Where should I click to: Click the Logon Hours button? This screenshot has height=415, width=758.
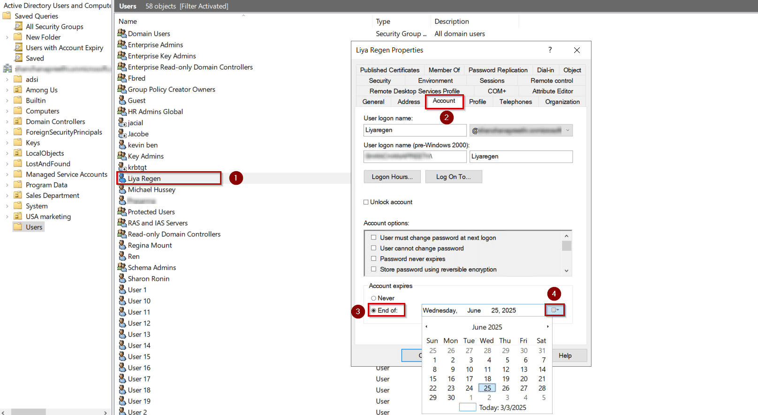tap(392, 177)
